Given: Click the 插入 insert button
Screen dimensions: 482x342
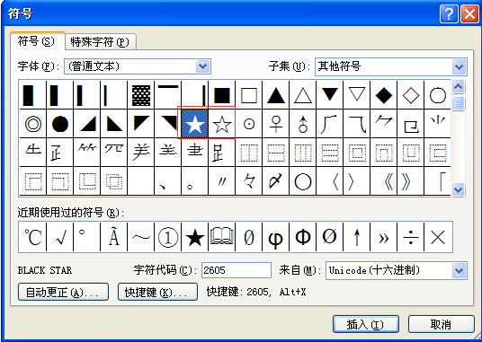Looking at the screenshot, I should 366,324.
